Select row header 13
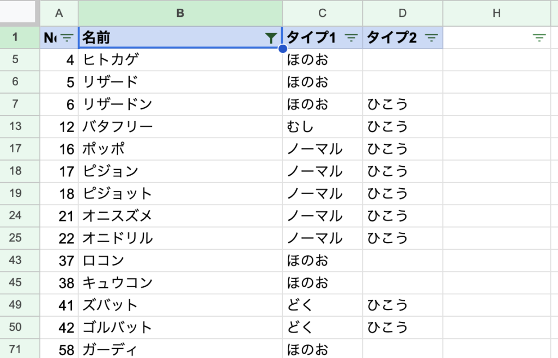 pos(20,127)
